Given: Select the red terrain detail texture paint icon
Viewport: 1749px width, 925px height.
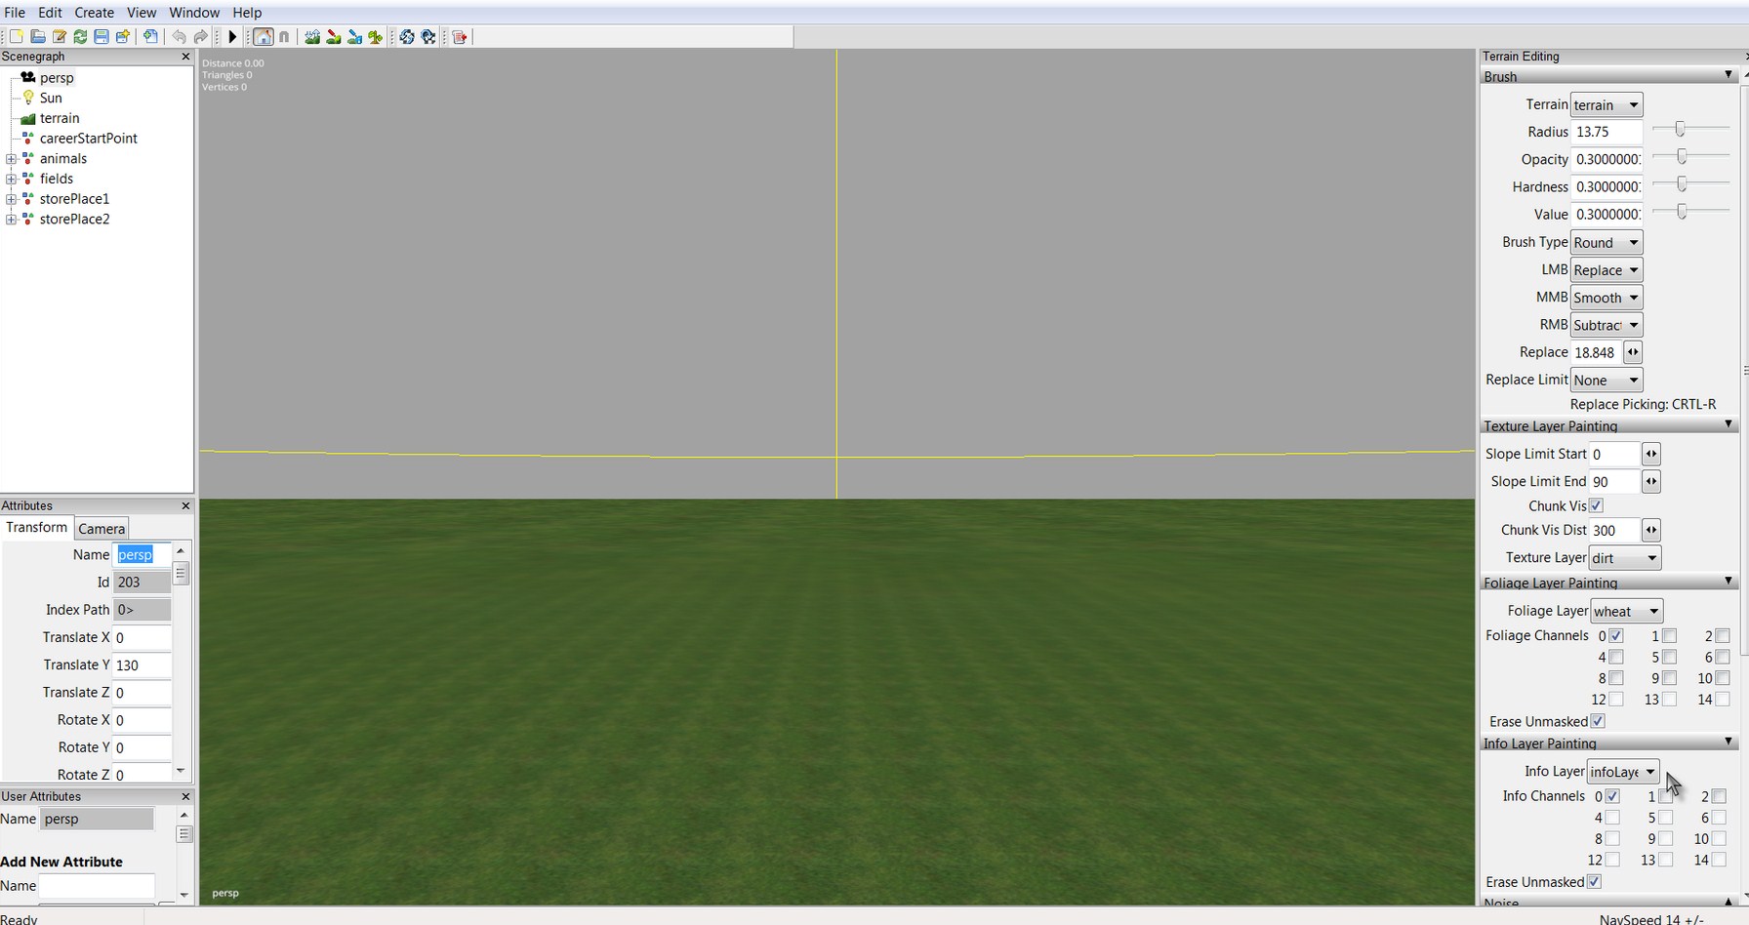Looking at the screenshot, I should tap(334, 37).
